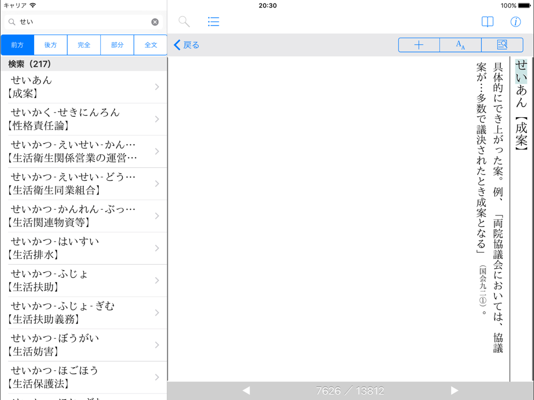534x400 pixels.
Task: Tap the chevron on the 生活扶助義務 row
Action: coord(157,313)
